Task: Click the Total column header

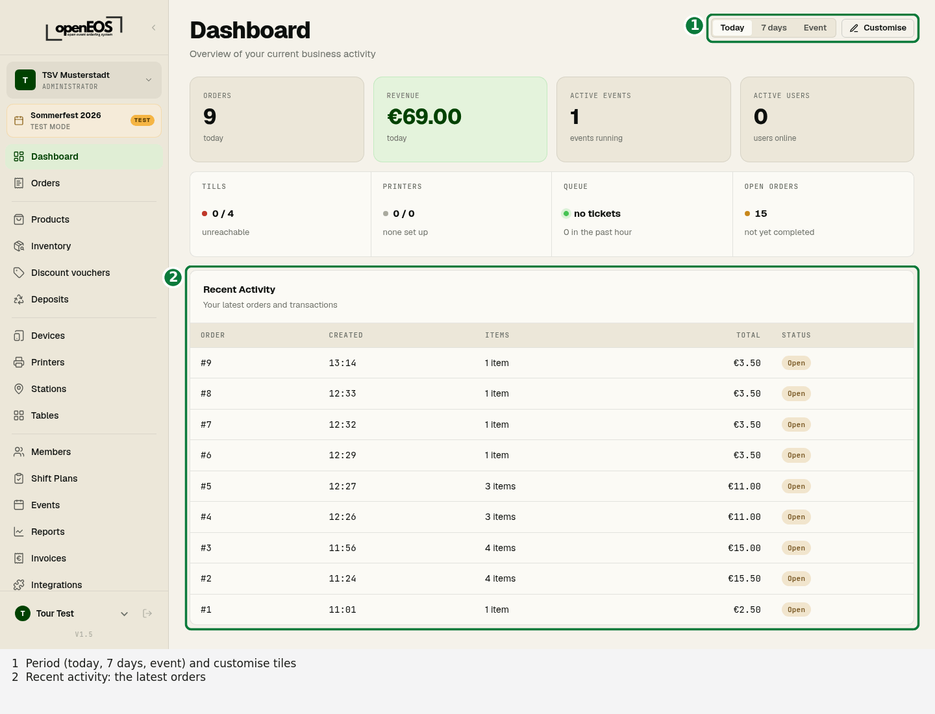Action: point(748,336)
